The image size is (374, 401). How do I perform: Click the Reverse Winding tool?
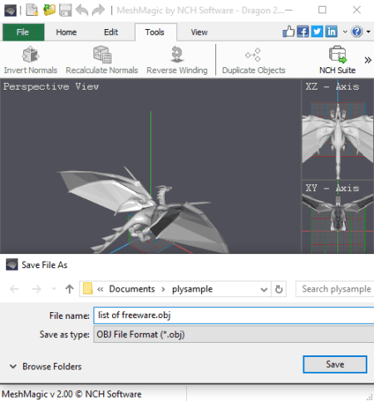[x=177, y=61]
